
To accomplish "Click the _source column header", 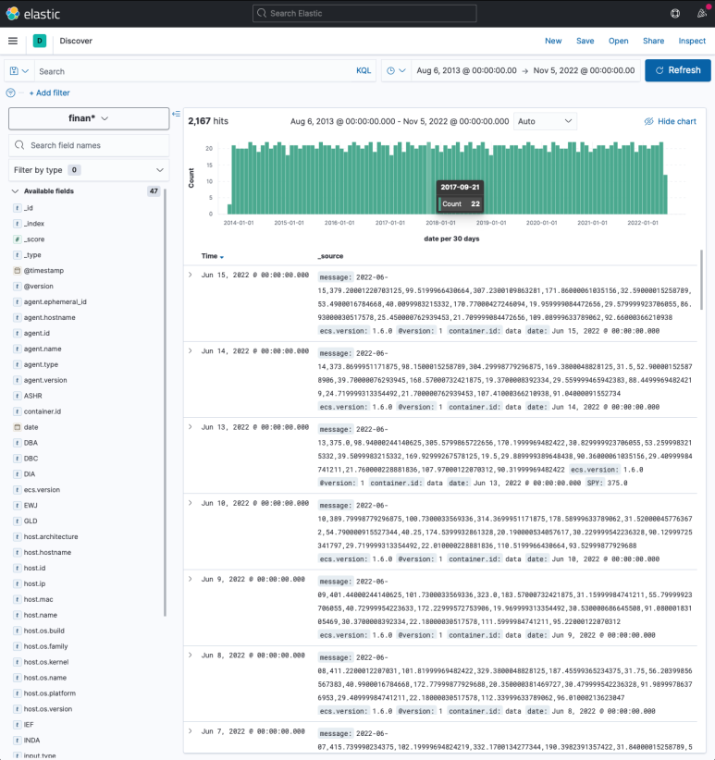I will coord(330,256).
